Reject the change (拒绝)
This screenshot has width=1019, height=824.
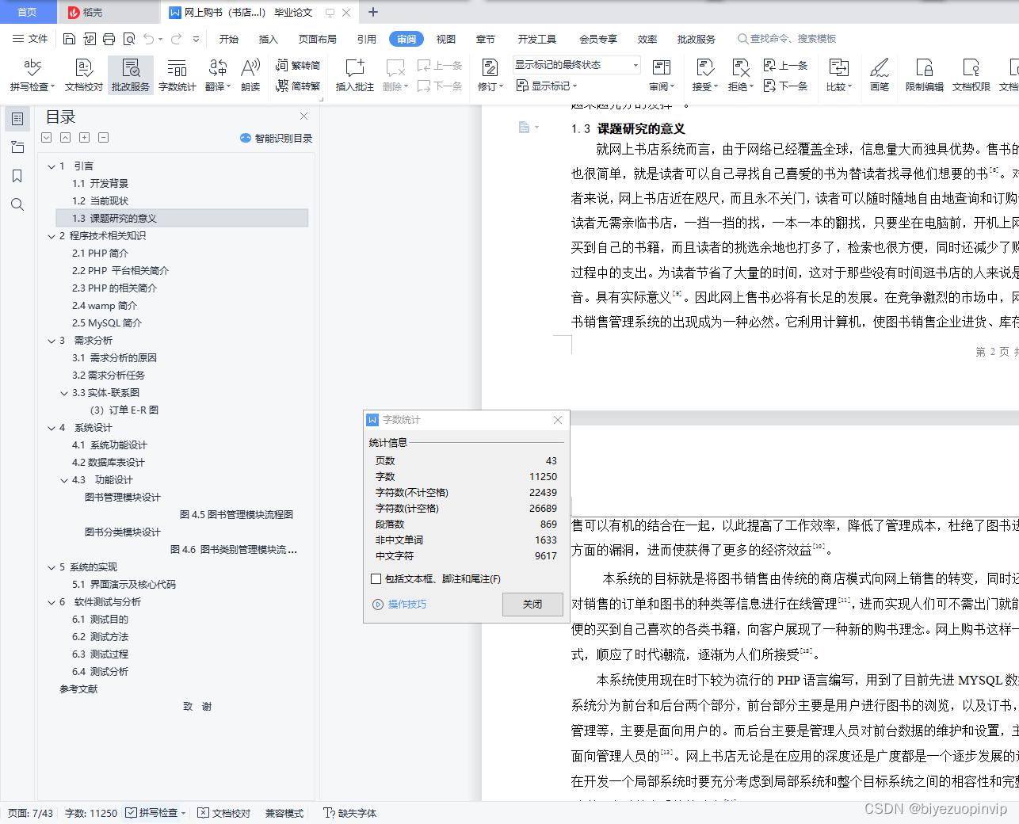[x=741, y=75]
